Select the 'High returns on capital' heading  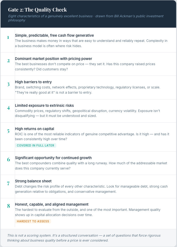(35, 129)
